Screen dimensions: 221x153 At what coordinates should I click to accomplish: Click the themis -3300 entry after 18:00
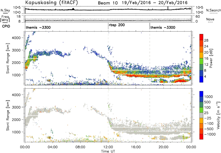[x=163, y=27]
